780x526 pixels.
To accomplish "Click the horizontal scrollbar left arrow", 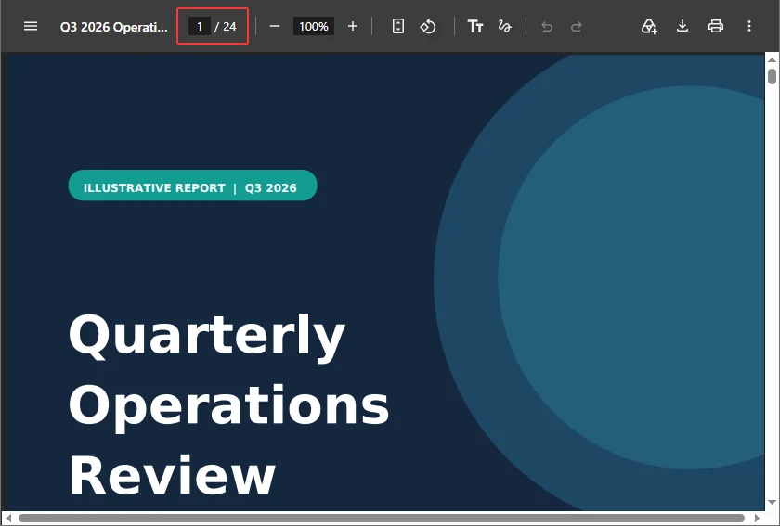I will click(x=8, y=518).
